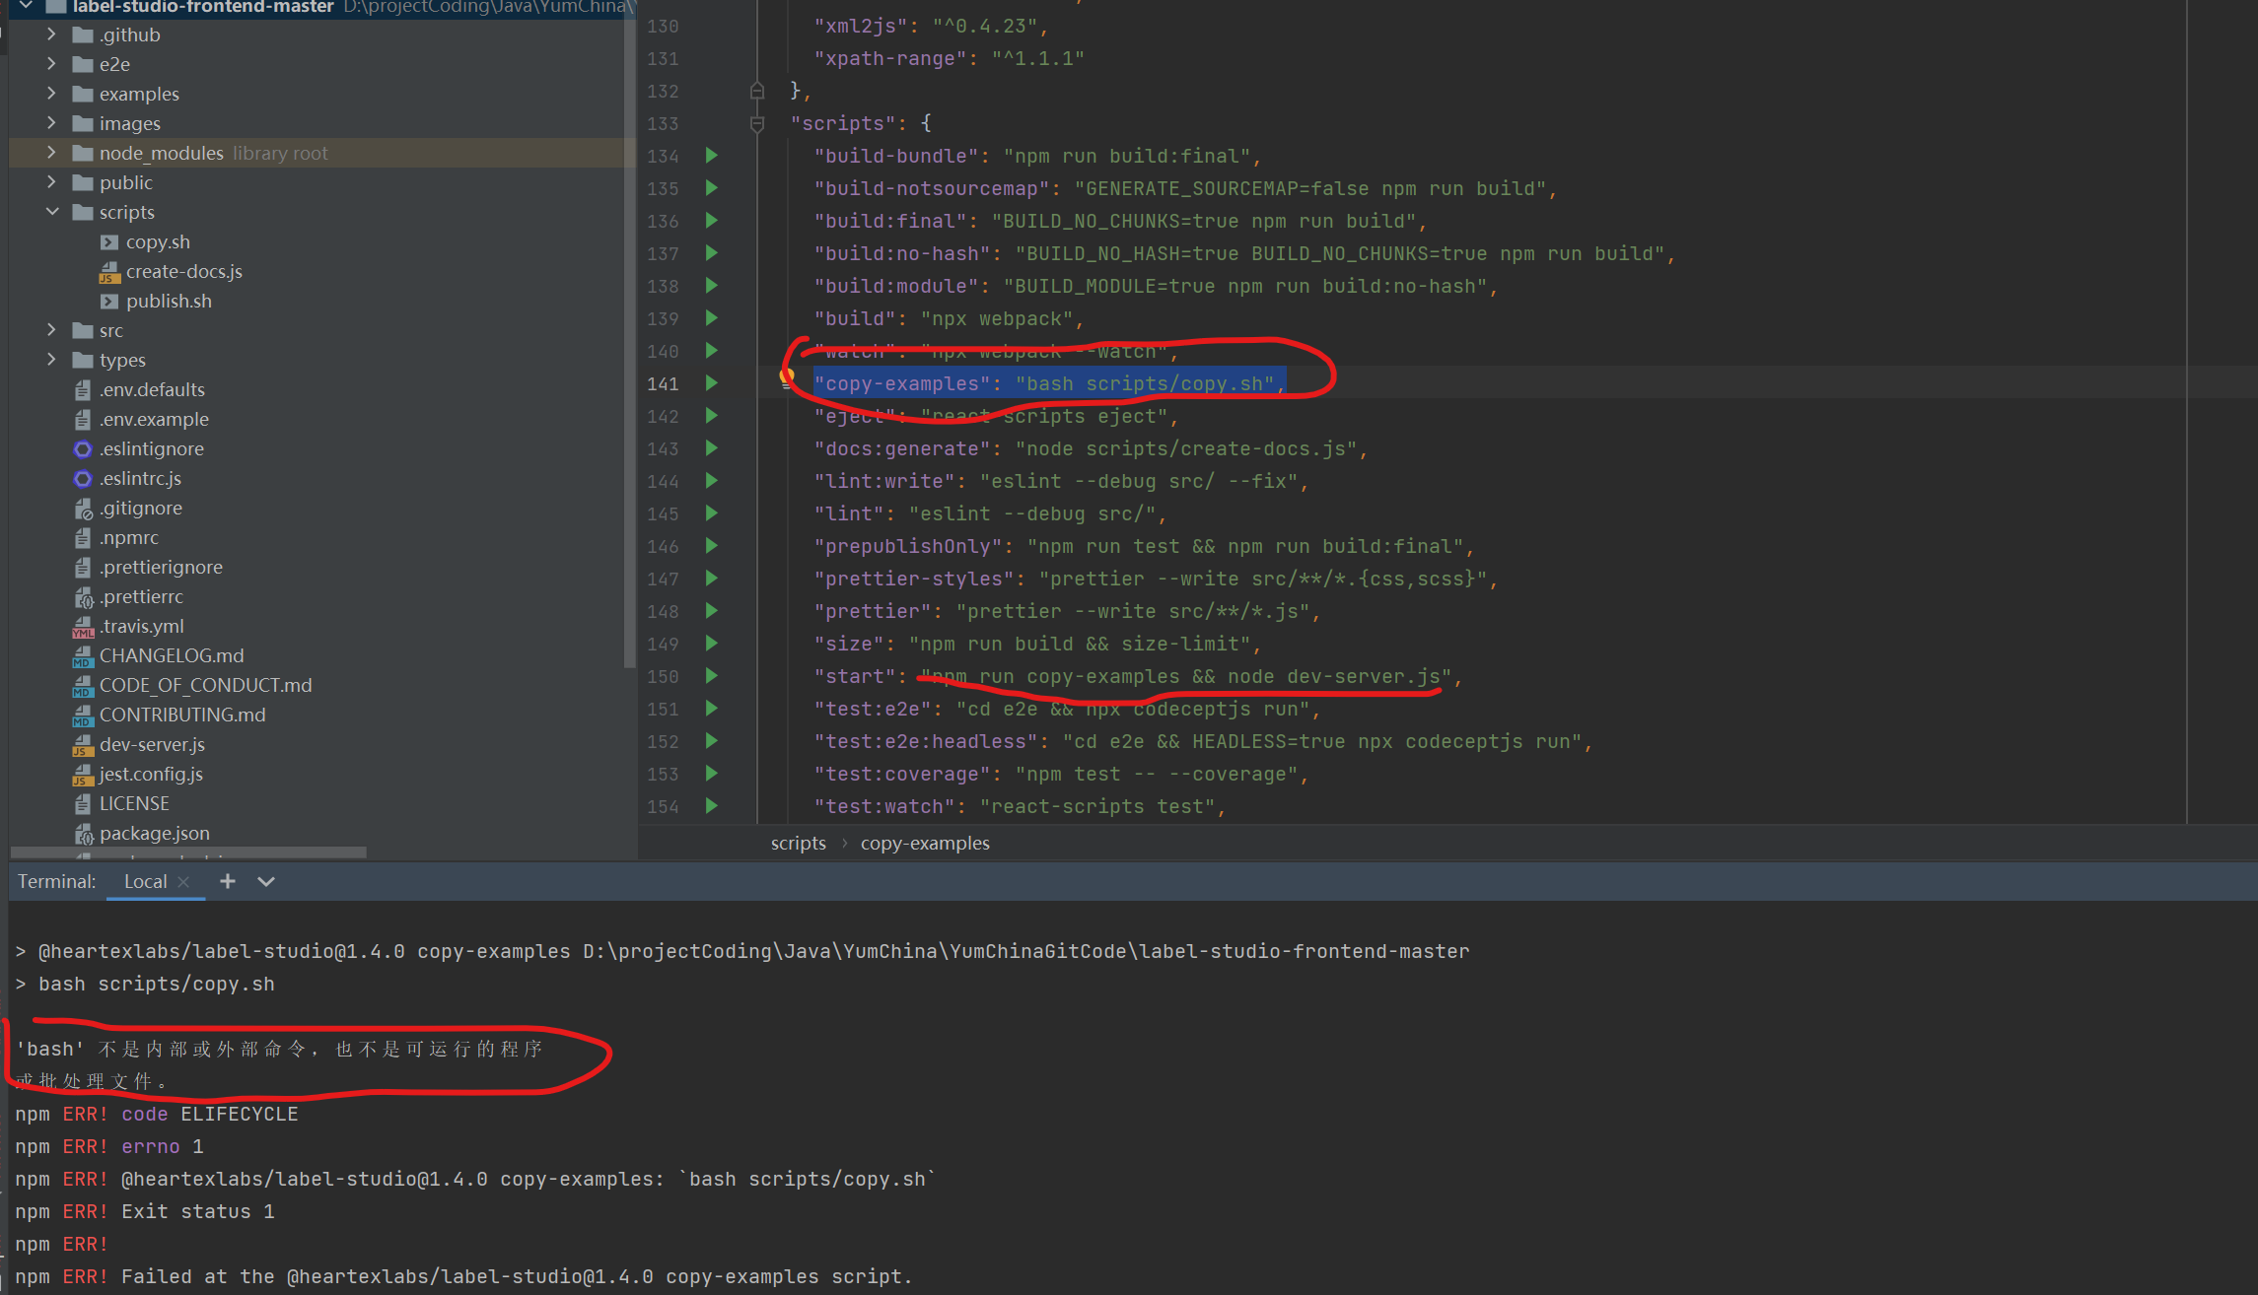The width and height of the screenshot is (2258, 1295).
Task: Click project tree horizontal scrollbar
Action: 187,852
